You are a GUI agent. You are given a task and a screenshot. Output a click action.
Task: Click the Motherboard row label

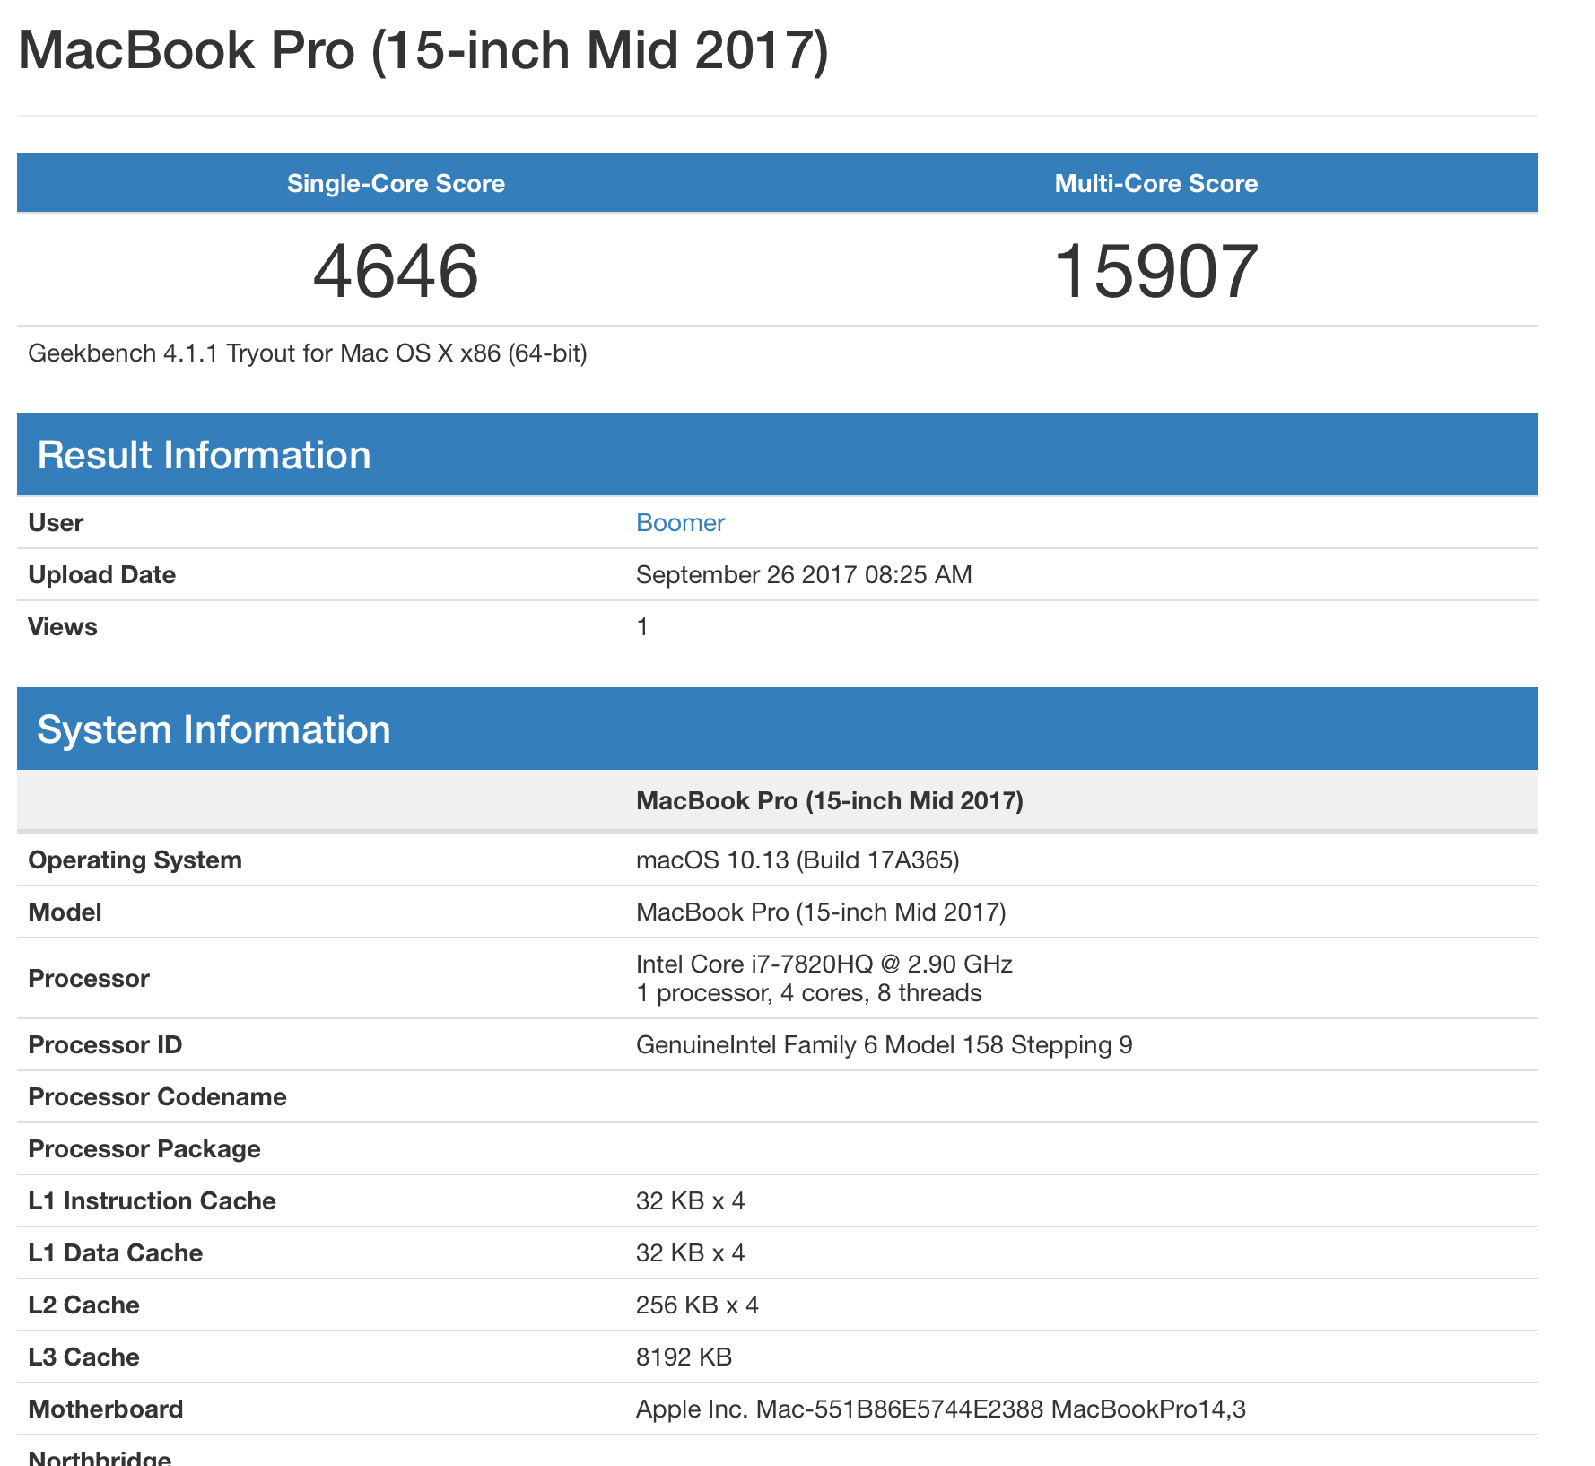pyautogui.click(x=105, y=1409)
